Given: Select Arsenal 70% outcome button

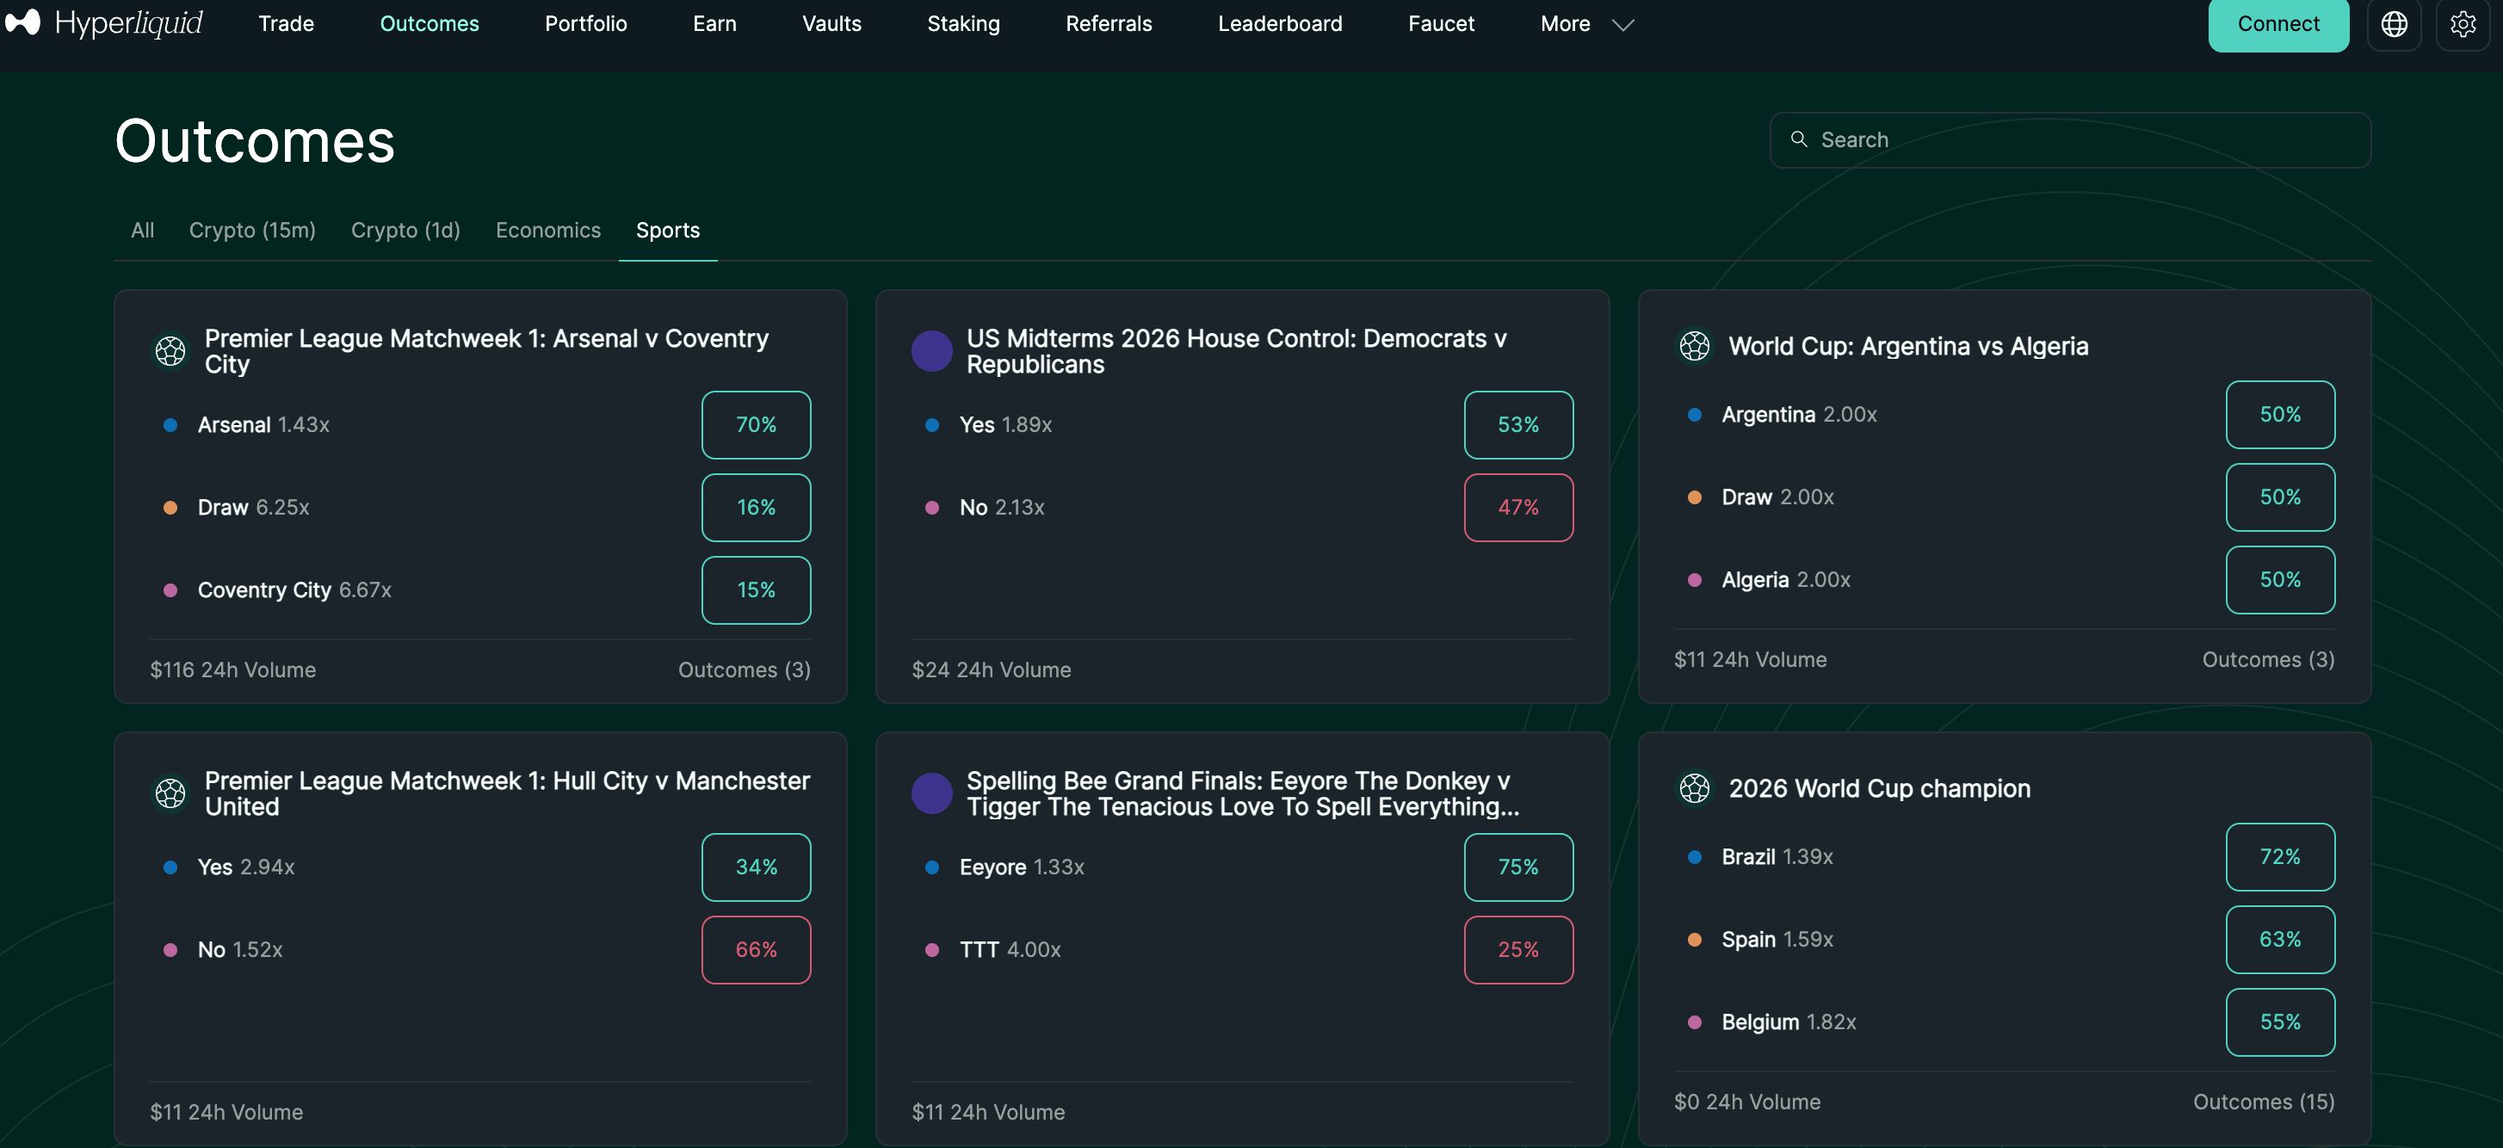Looking at the screenshot, I should tap(756, 424).
